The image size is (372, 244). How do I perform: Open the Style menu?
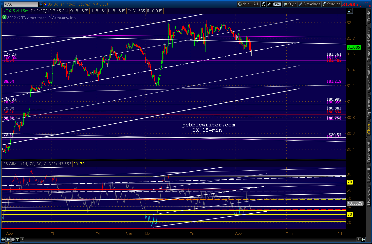click(290, 4)
